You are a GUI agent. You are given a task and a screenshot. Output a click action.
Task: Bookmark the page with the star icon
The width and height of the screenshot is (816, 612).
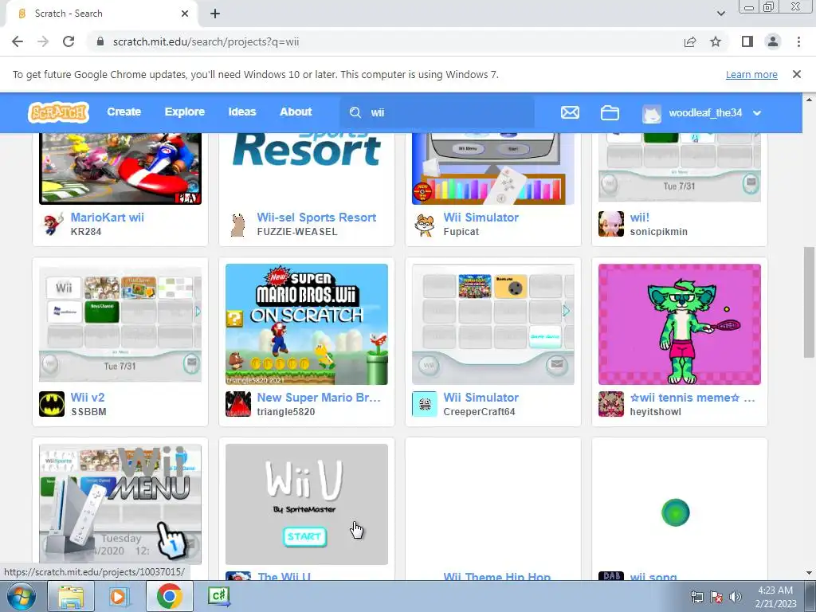716,41
